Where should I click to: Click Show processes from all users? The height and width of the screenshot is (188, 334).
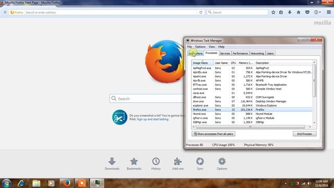pyautogui.click(x=213, y=134)
